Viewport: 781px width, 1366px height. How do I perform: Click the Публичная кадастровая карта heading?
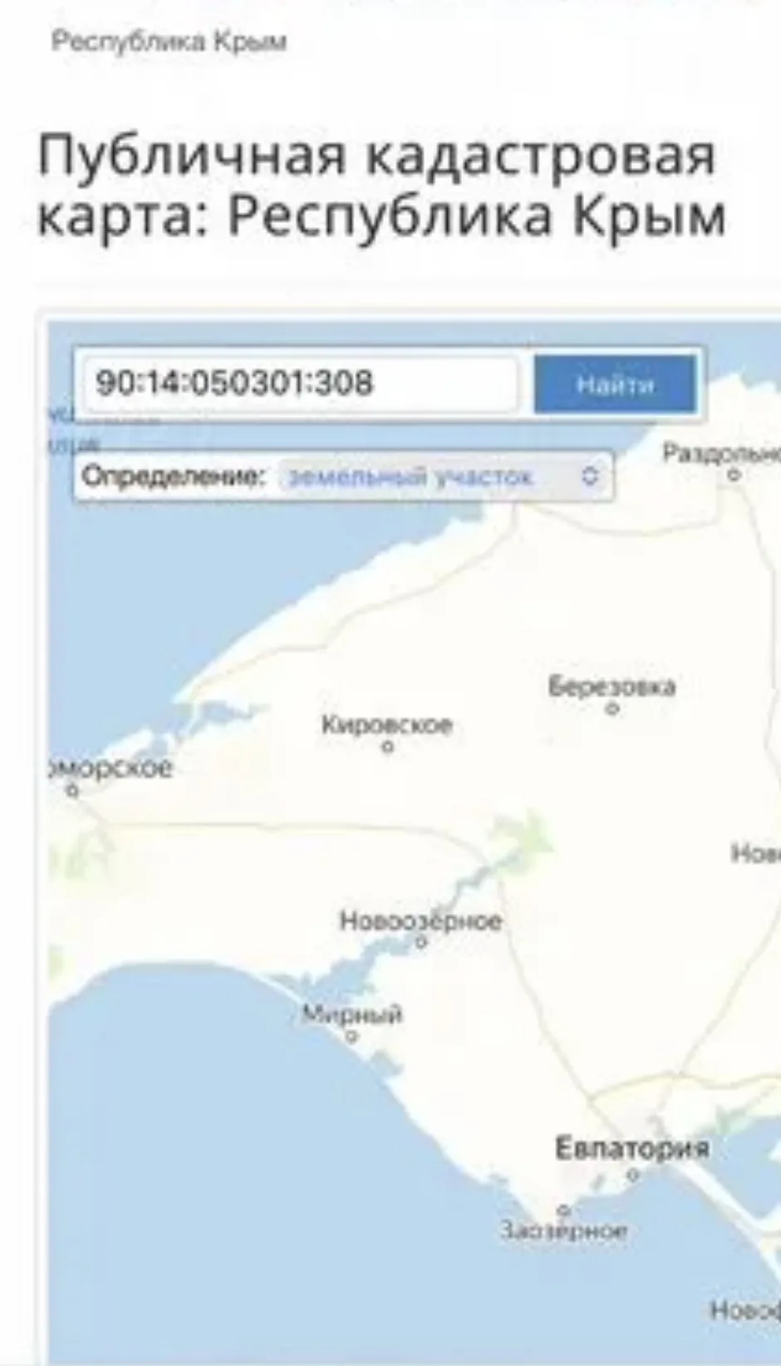(381, 185)
